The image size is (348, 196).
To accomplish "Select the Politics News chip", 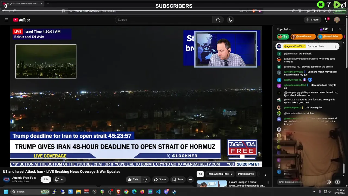I will tap(246, 174).
